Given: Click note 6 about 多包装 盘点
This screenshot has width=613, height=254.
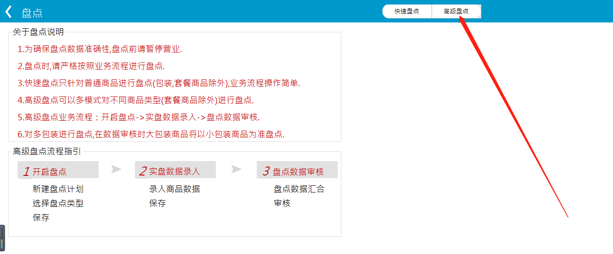Looking at the screenshot, I should [x=151, y=134].
